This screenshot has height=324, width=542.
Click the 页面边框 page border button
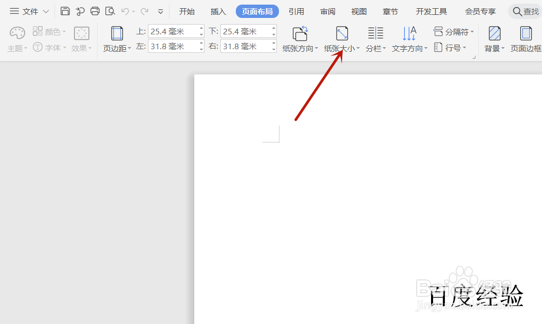point(526,39)
